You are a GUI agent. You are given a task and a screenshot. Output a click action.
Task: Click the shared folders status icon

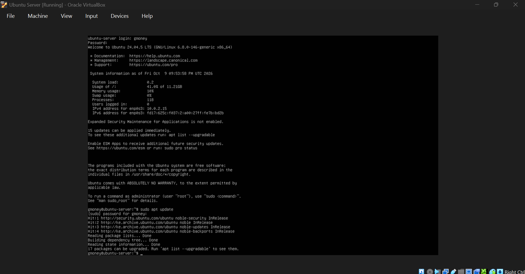pyautogui.click(x=461, y=271)
